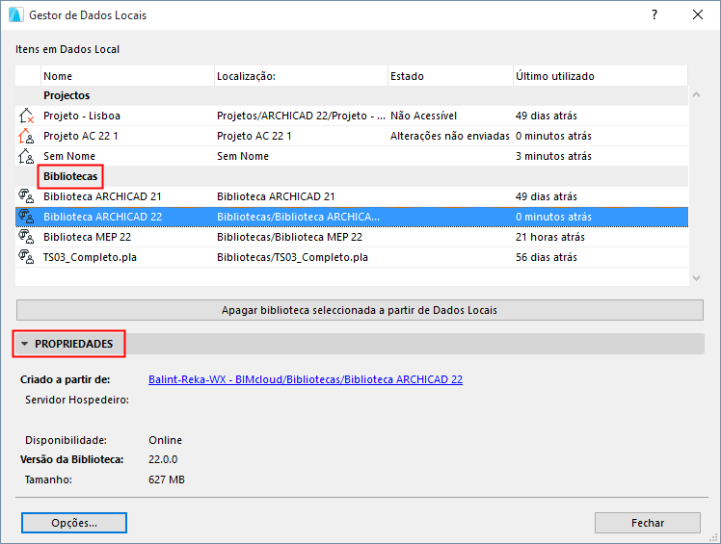Click the red Projeto AC 22 1 teamwork icon

click(26, 136)
